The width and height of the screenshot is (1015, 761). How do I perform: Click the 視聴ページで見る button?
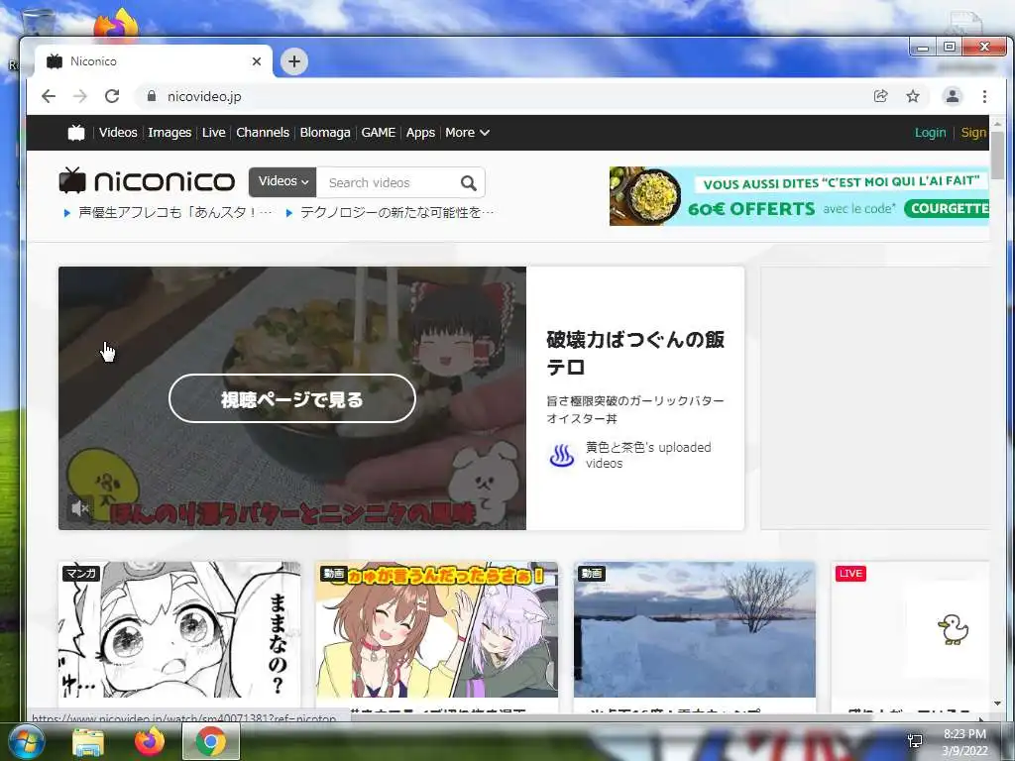(x=292, y=398)
